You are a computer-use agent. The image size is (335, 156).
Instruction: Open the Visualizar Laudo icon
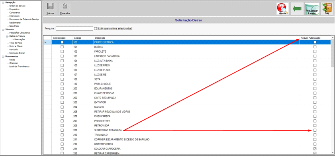click(312, 9)
